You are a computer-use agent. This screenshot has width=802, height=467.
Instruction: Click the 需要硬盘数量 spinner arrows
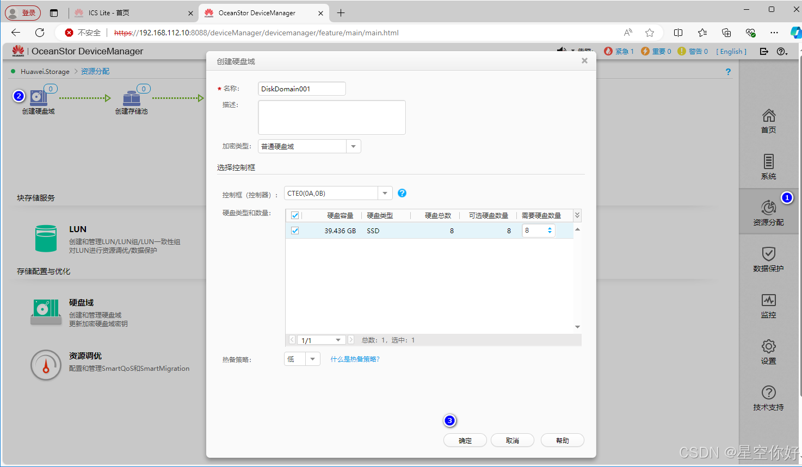(550, 231)
